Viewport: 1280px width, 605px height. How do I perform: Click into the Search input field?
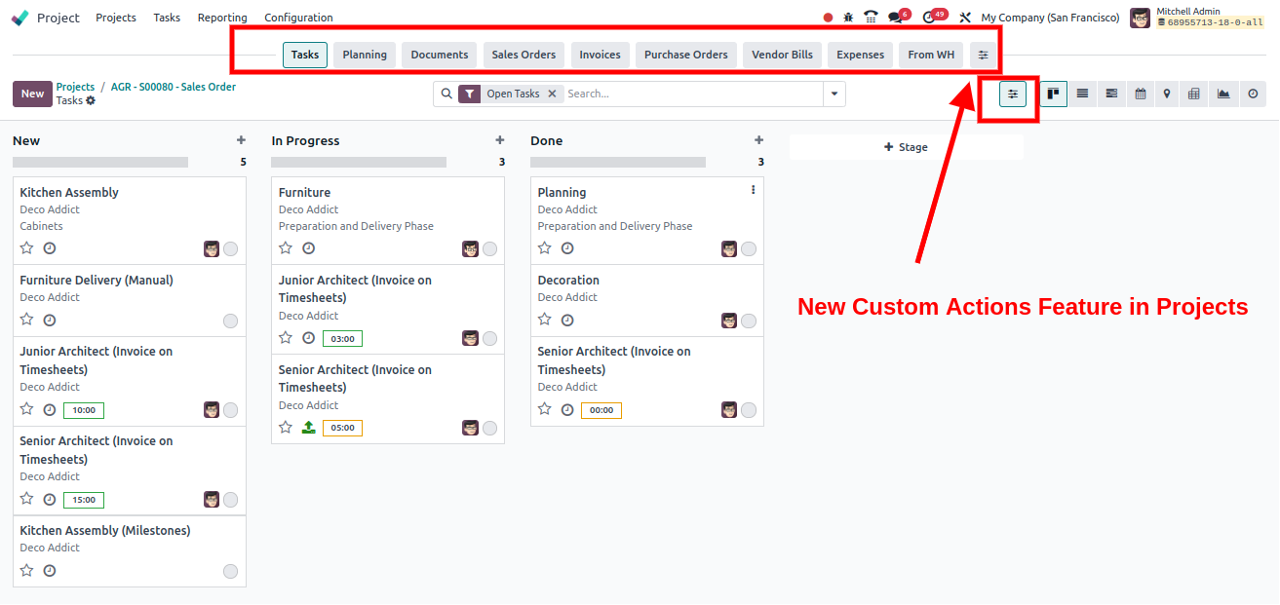tap(692, 95)
